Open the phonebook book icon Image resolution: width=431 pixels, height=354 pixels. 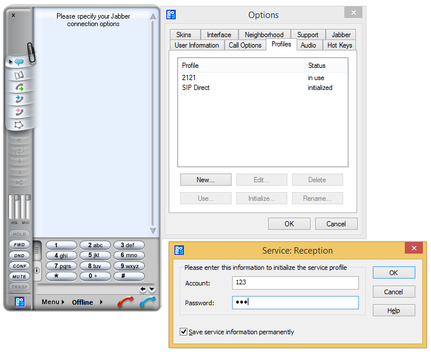coord(19,75)
